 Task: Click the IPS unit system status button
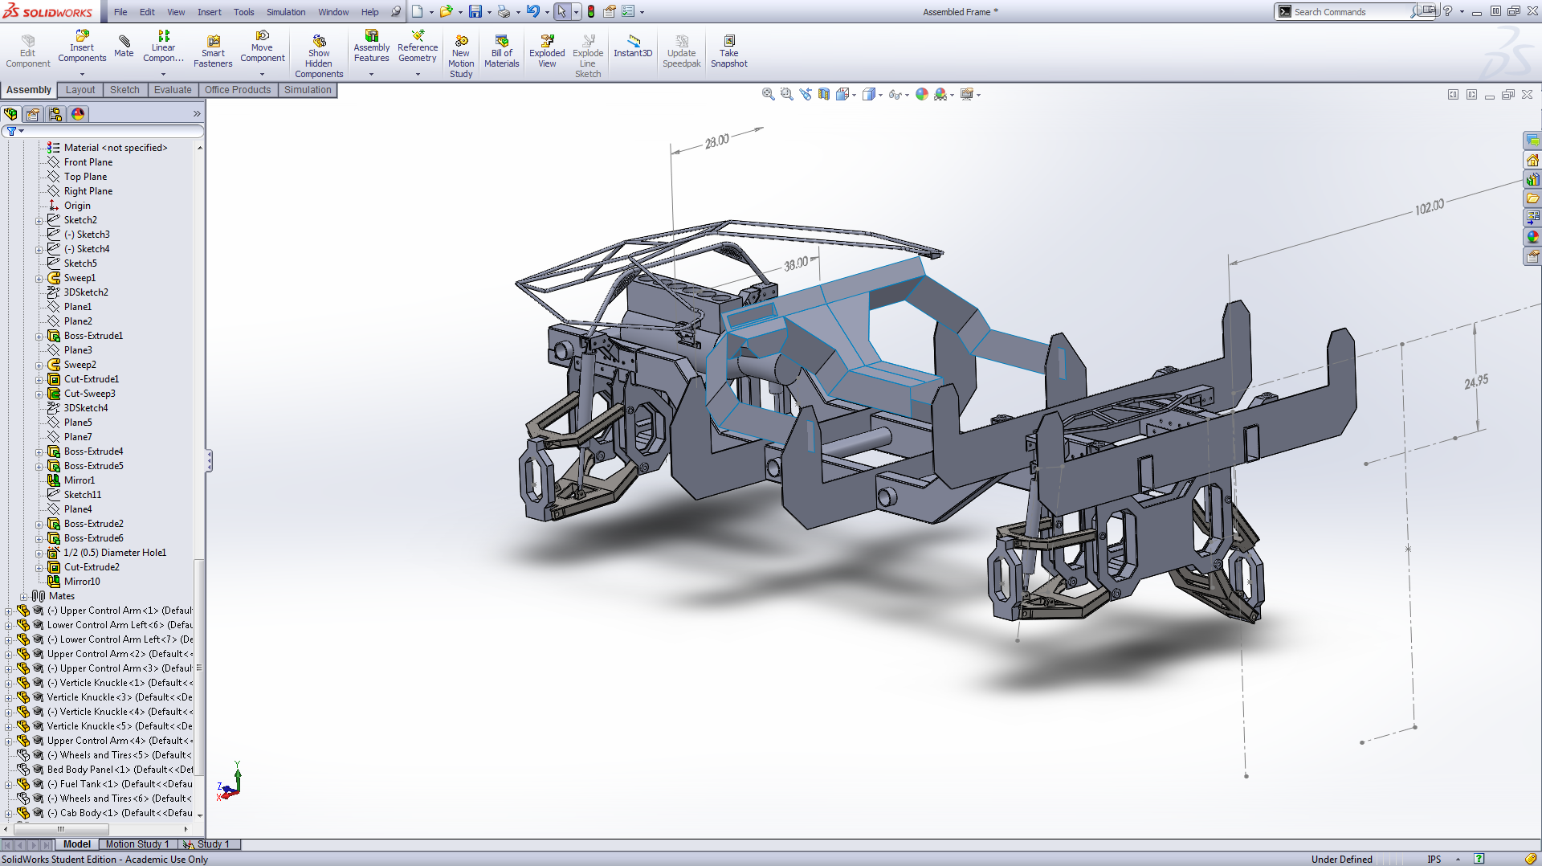pos(1434,859)
